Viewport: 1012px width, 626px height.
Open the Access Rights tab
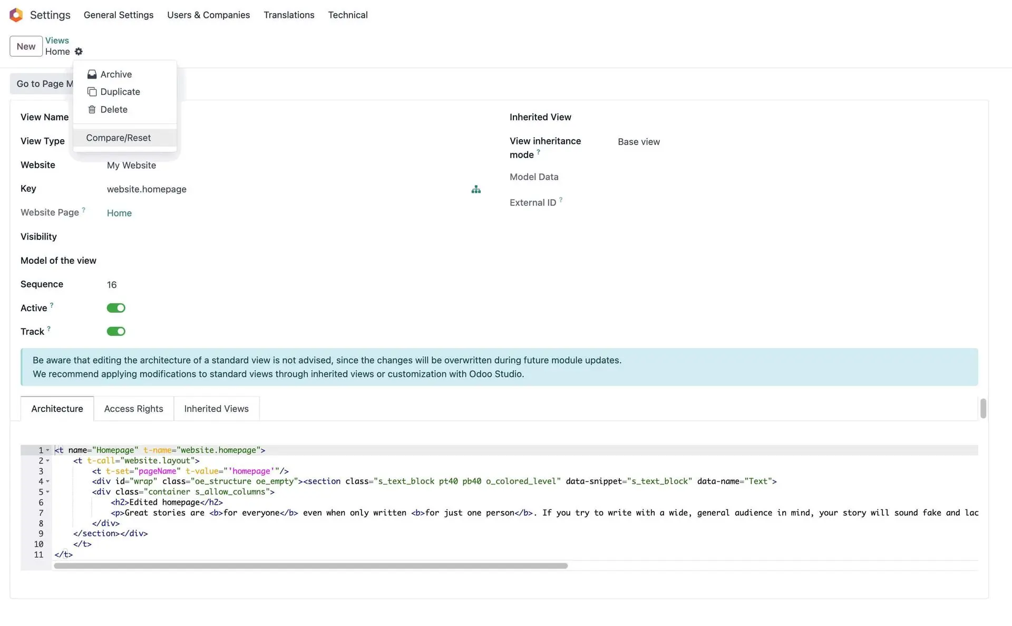pos(133,409)
